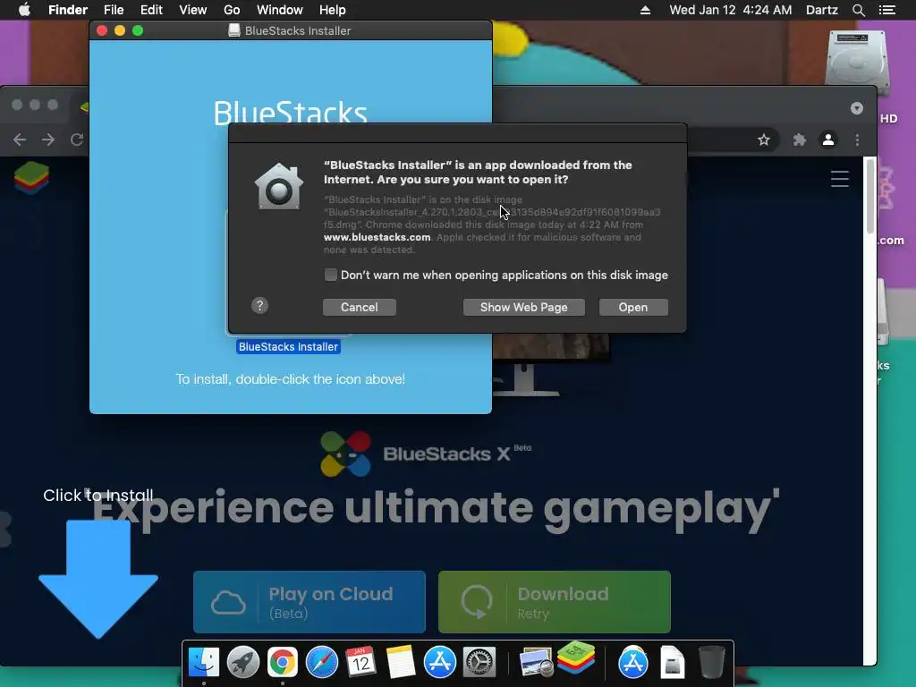Open the App Store Dock icon beside the file icon
This screenshot has height=687, width=916.
point(633,662)
